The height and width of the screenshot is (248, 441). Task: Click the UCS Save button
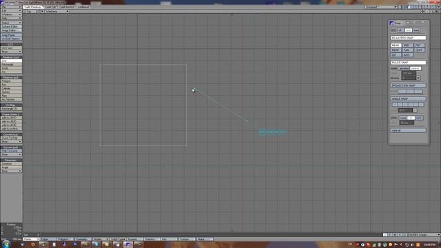tap(11, 48)
